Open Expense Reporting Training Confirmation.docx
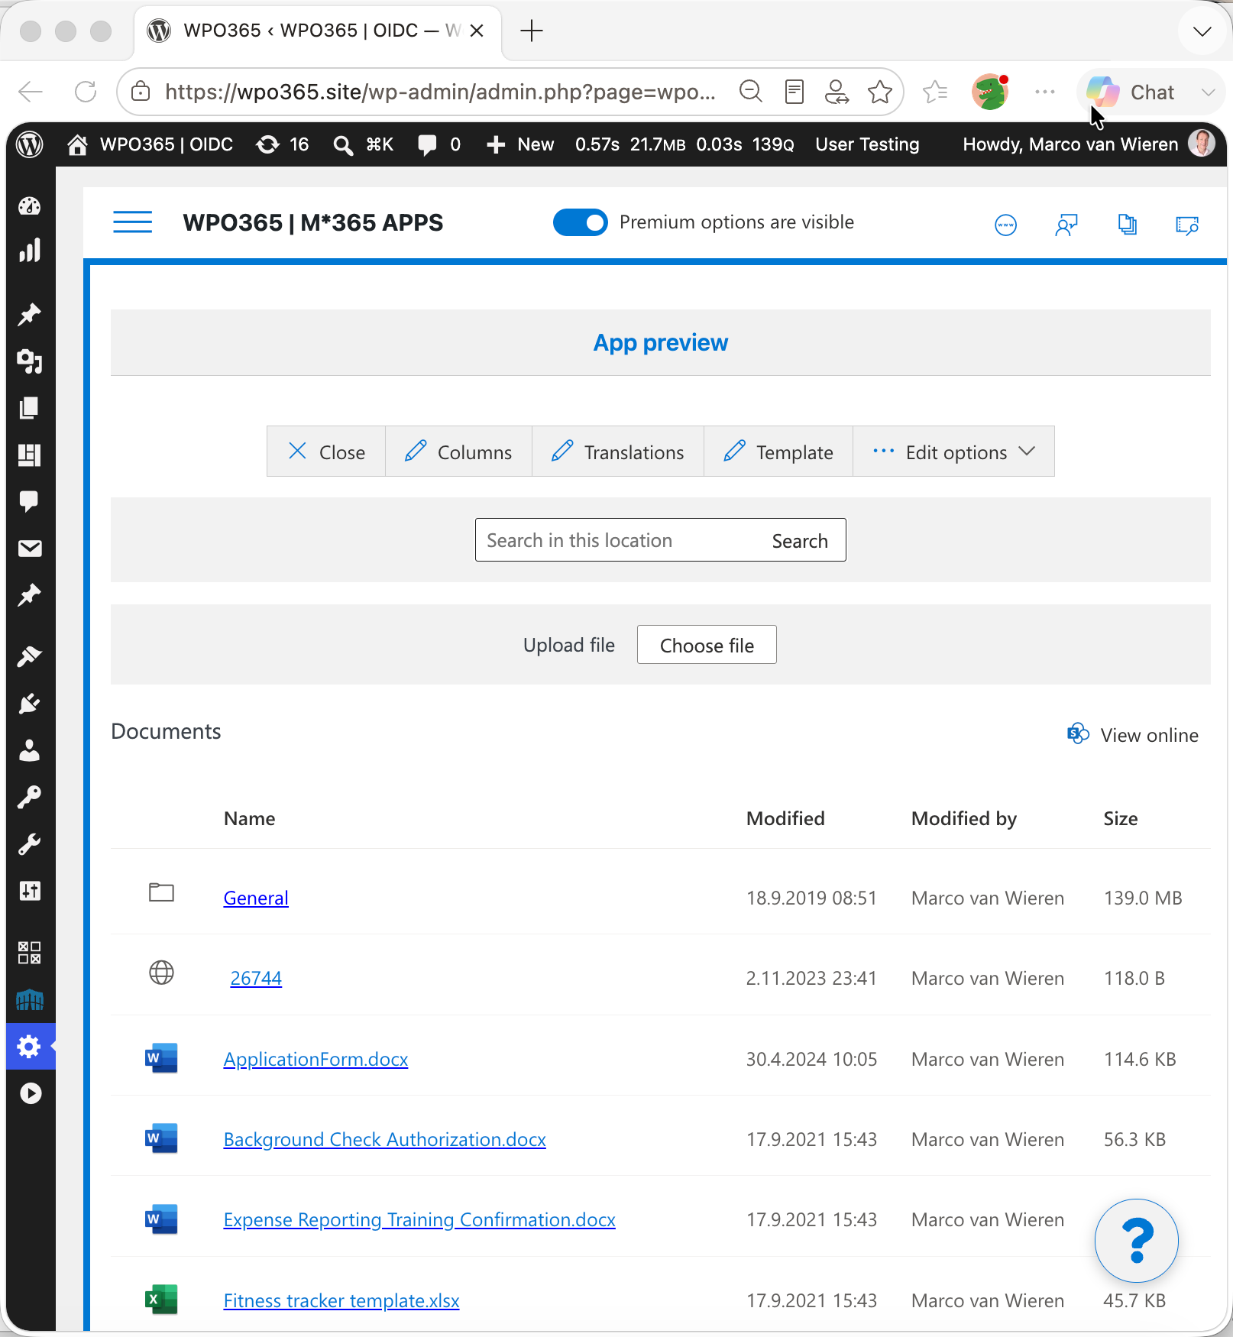The image size is (1233, 1337). [x=419, y=1219]
